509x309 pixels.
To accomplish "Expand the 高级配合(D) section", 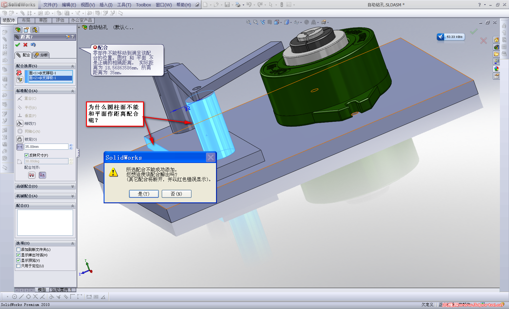I will (72, 186).
